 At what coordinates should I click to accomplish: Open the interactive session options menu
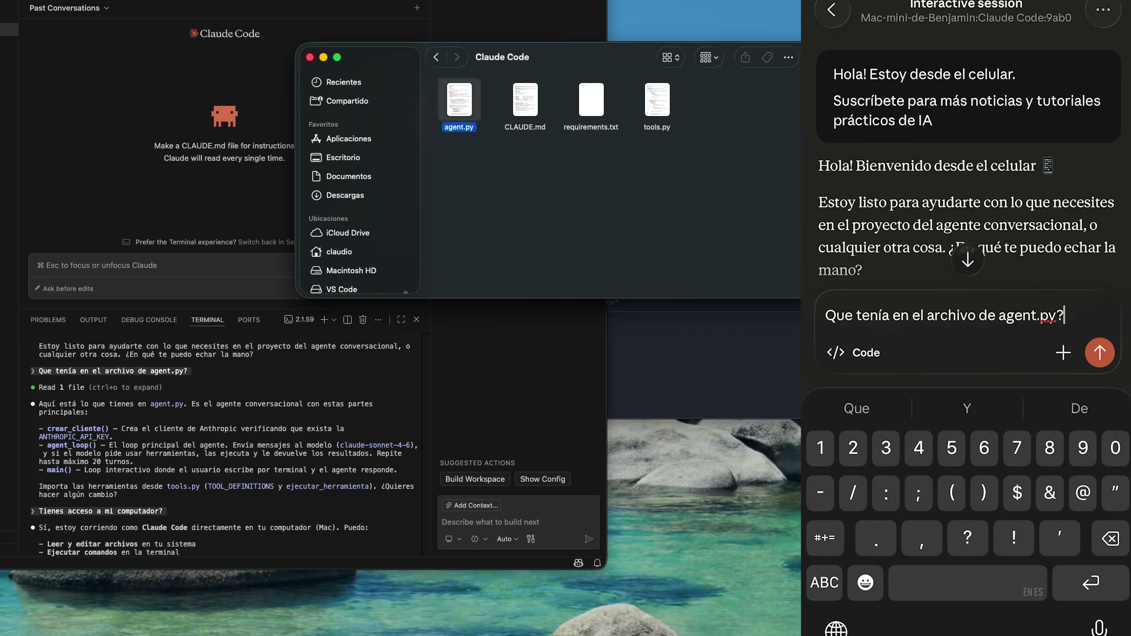1103,9
